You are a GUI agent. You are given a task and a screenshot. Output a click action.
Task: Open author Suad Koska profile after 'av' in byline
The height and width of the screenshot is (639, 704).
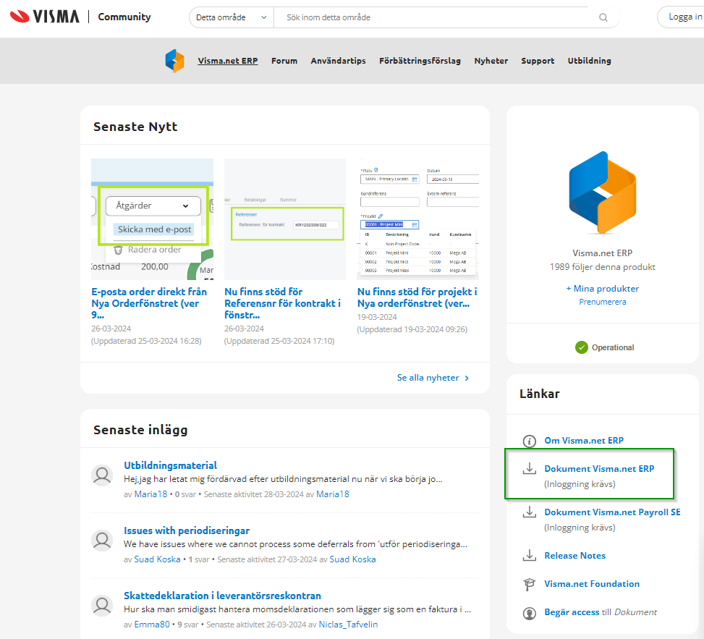[x=157, y=559]
